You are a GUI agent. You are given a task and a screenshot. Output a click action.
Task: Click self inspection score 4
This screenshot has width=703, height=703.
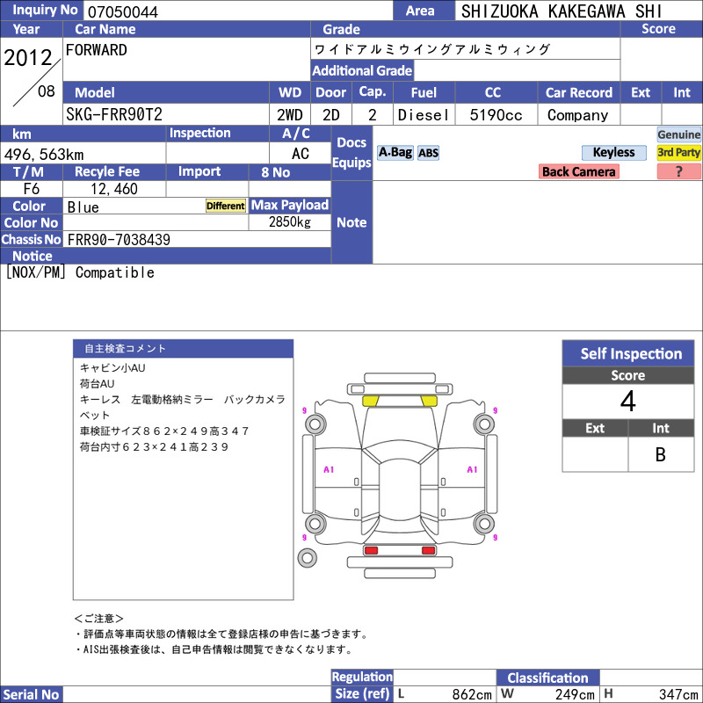pyautogui.click(x=627, y=401)
